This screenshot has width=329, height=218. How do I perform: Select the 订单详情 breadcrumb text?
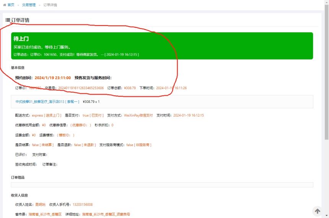point(50,5)
